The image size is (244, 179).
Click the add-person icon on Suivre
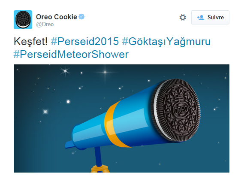[201, 18]
